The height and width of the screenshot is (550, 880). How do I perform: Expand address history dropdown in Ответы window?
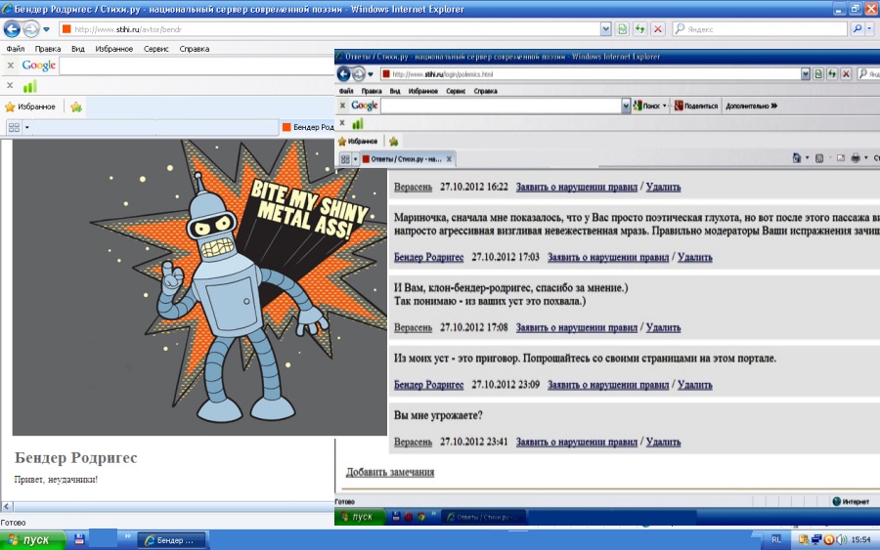coord(806,74)
